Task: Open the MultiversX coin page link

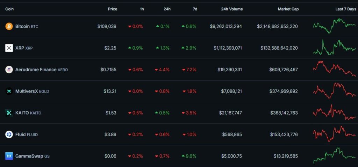Action: click(x=27, y=91)
